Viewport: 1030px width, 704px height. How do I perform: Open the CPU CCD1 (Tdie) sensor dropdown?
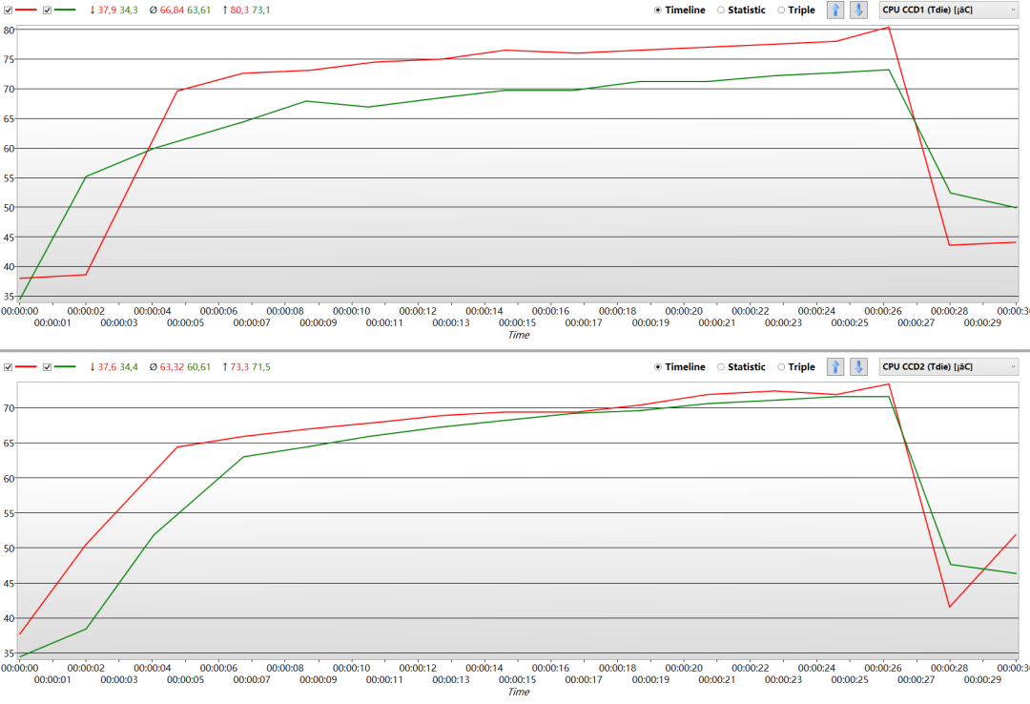949,10
